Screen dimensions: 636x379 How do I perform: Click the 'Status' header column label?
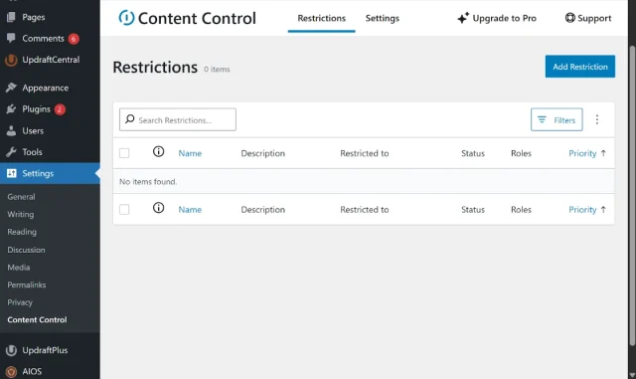click(x=473, y=153)
